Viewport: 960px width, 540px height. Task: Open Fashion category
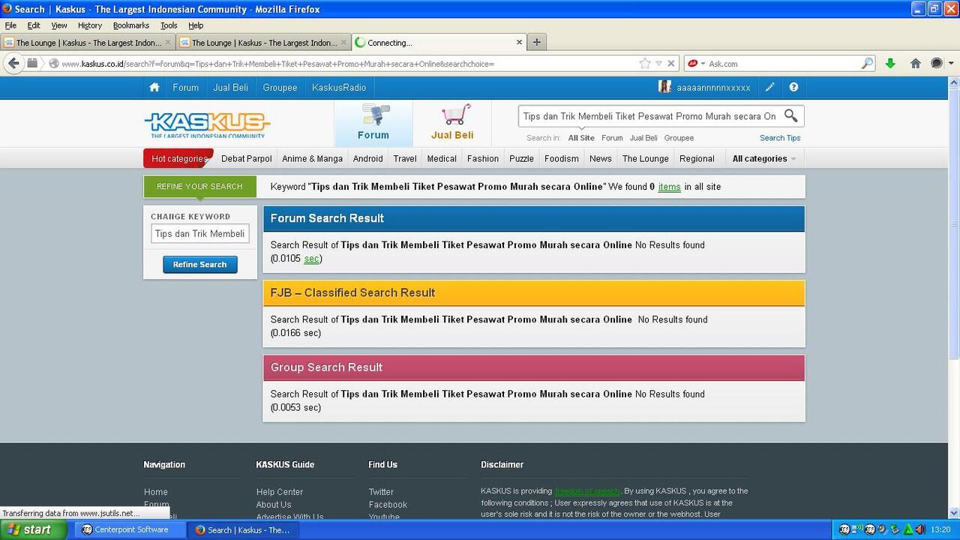(x=483, y=158)
